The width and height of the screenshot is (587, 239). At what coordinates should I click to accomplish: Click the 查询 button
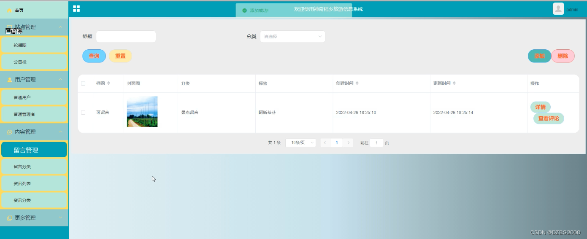pos(94,56)
